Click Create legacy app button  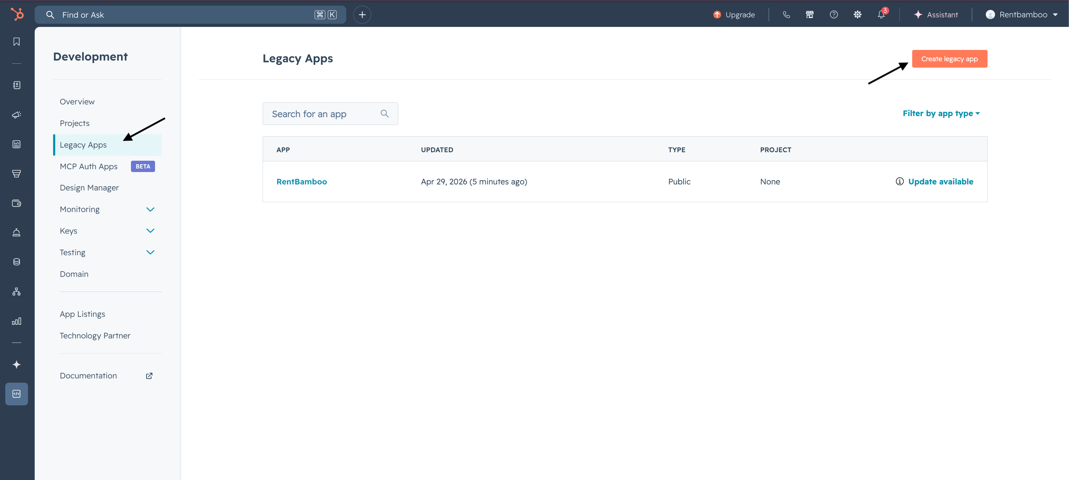(x=949, y=59)
